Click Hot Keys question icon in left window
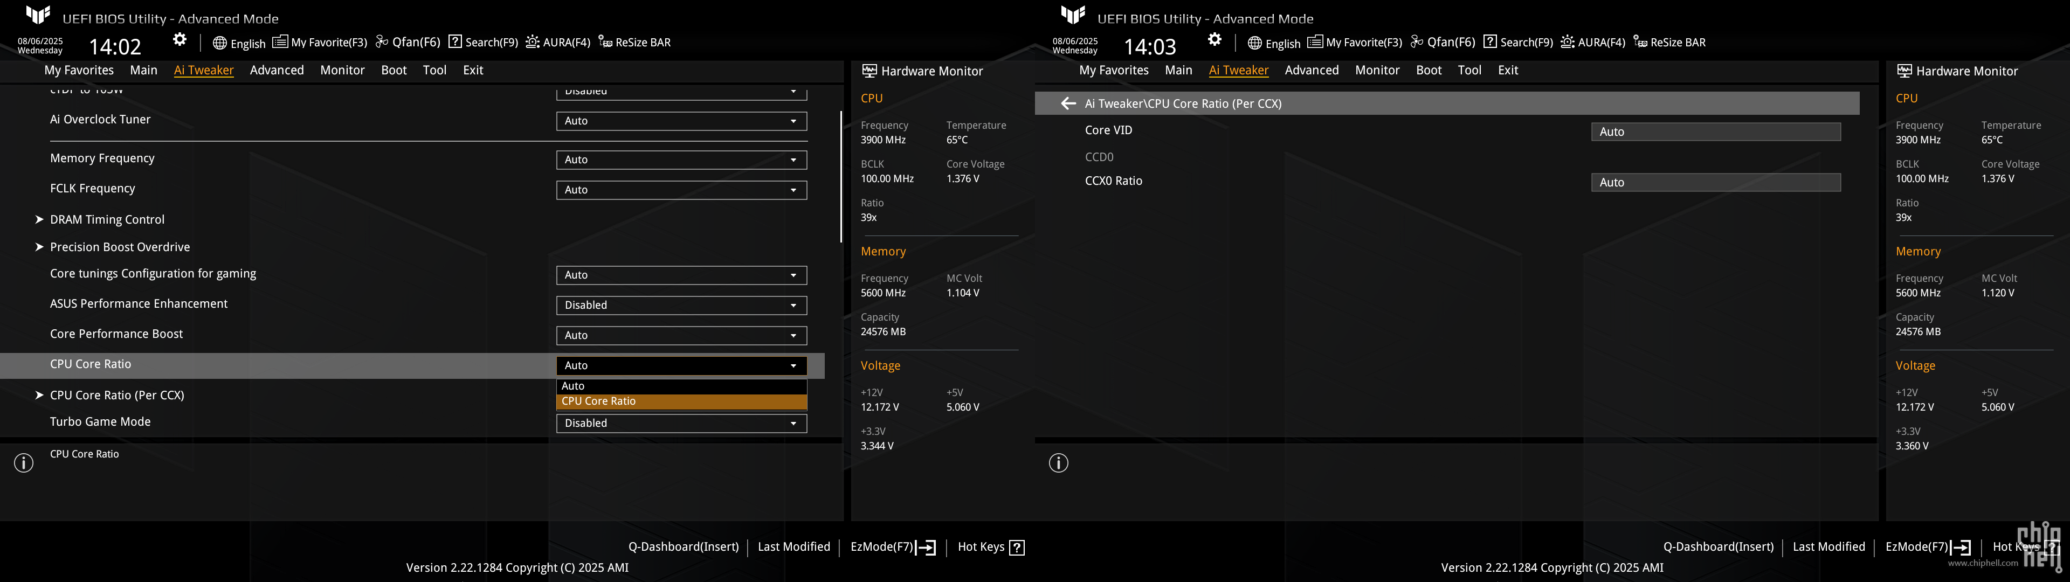This screenshot has height=582, width=2070. [x=1017, y=548]
